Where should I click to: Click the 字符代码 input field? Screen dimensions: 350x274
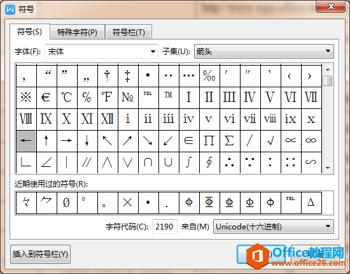click(165, 227)
